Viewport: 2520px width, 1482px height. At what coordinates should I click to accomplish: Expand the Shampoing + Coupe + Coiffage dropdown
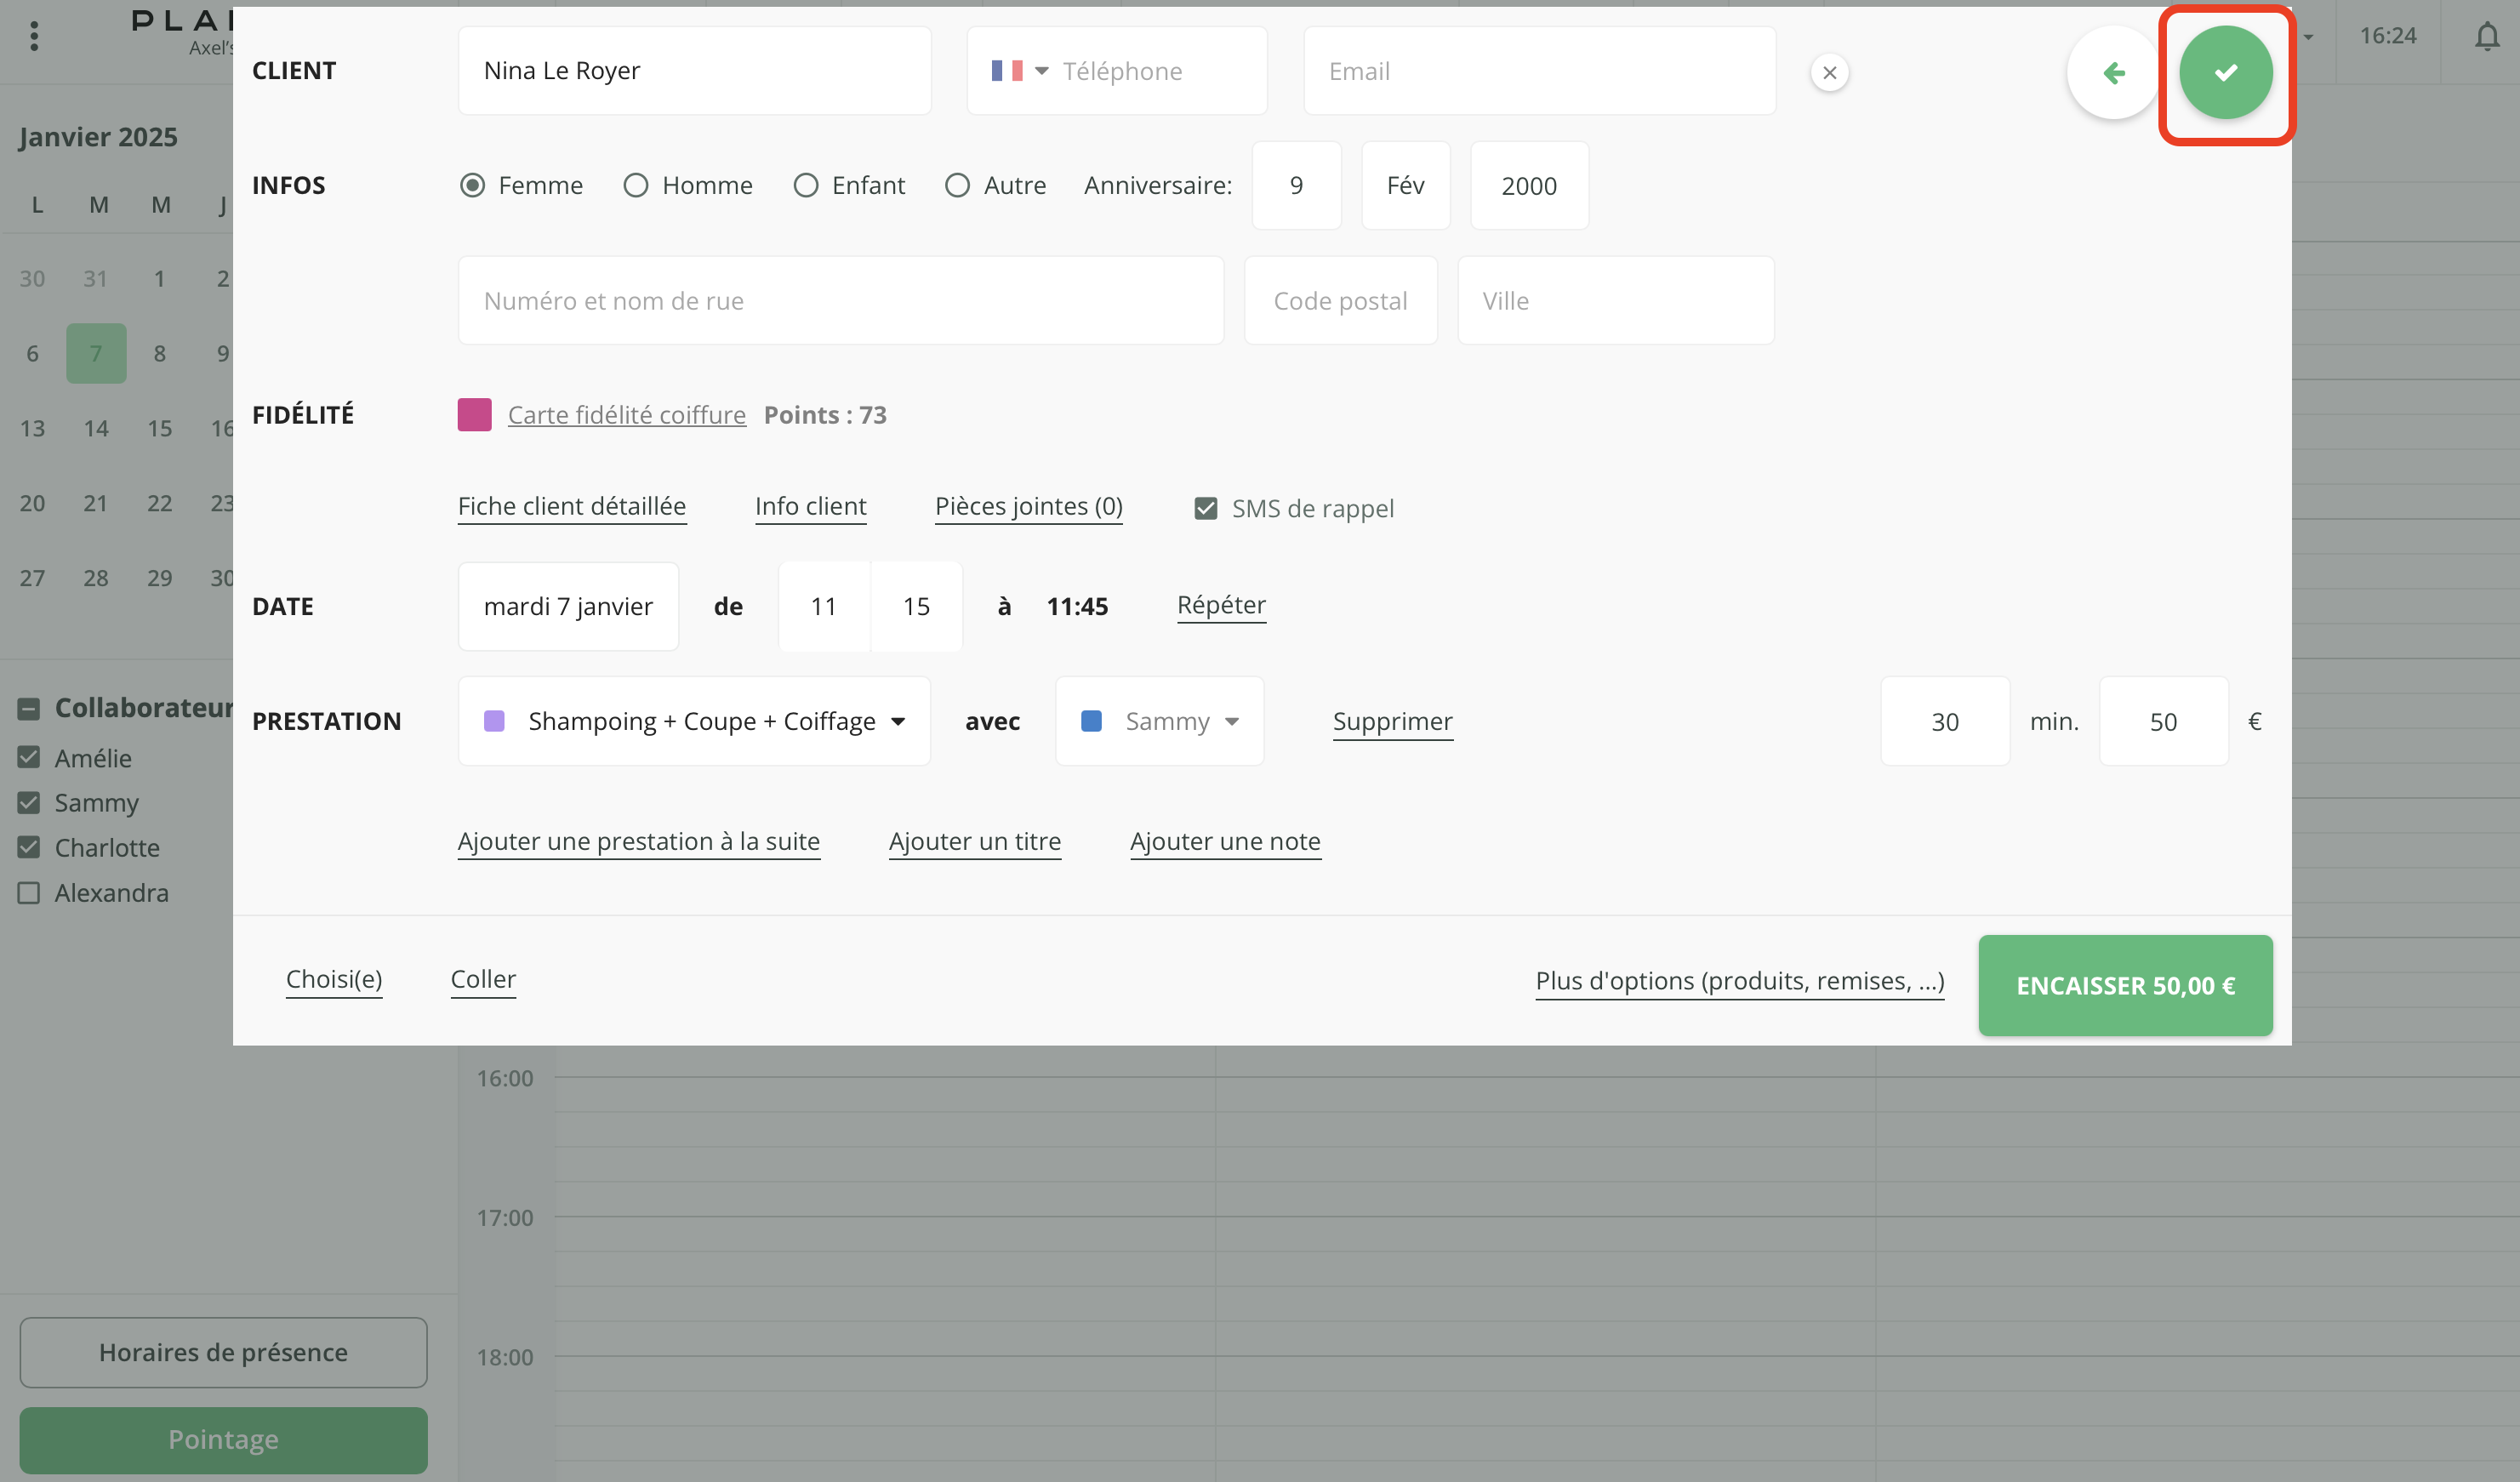coord(897,721)
